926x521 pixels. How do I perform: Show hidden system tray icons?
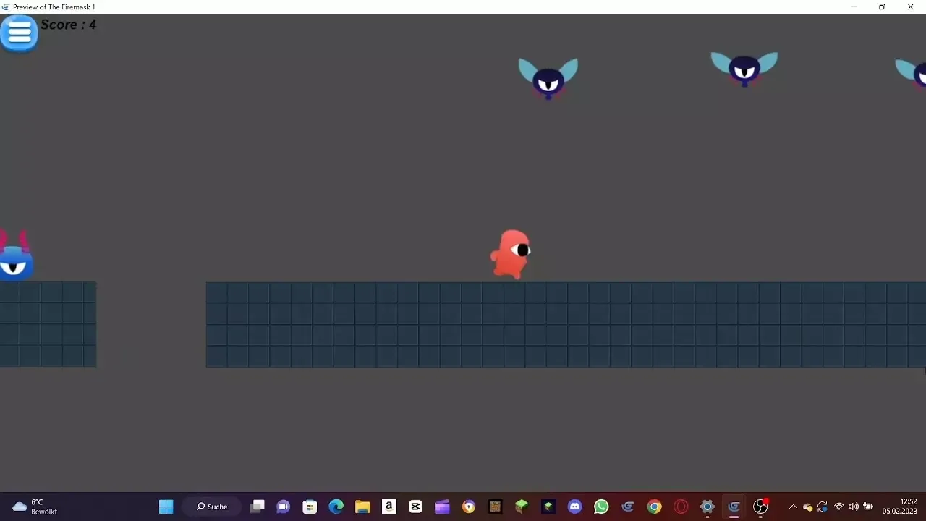pos(793,507)
